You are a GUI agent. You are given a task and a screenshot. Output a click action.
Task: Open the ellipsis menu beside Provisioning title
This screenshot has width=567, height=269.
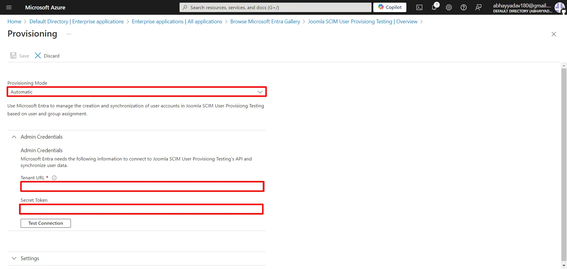[69, 34]
